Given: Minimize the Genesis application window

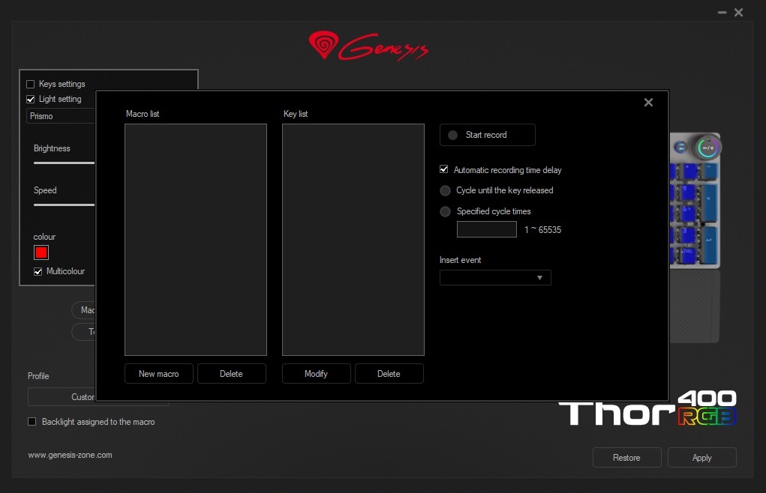Looking at the screenshot, I should click(722, 13).
